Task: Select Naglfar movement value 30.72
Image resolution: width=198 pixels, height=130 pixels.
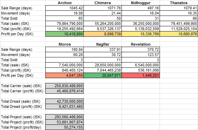Action: pos(102,55)
